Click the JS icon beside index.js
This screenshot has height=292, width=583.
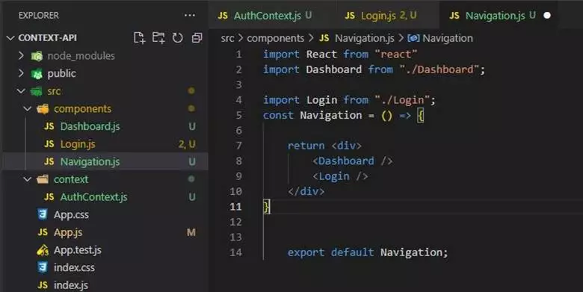[x=43, y=285]
